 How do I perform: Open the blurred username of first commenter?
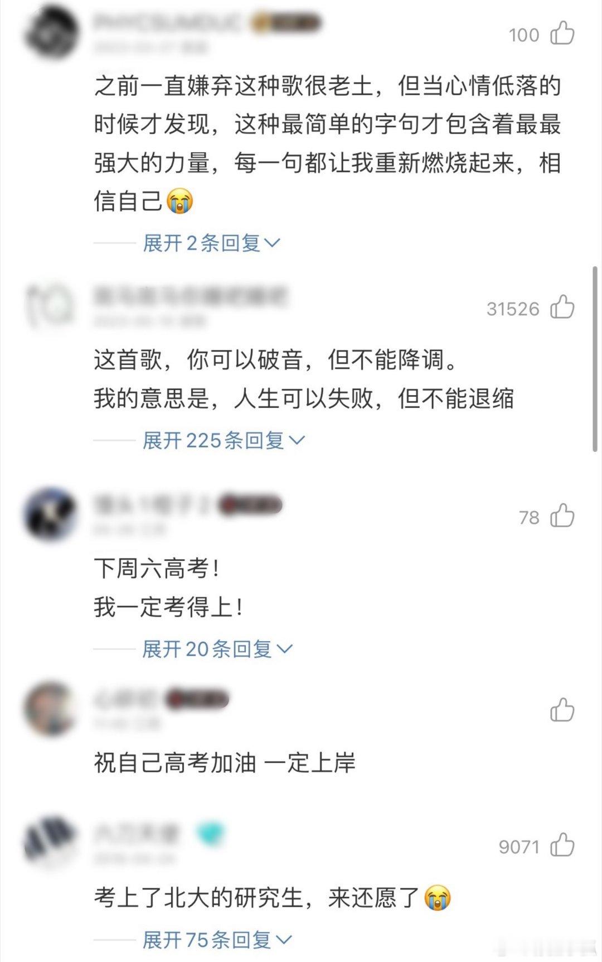click(168, 22)
